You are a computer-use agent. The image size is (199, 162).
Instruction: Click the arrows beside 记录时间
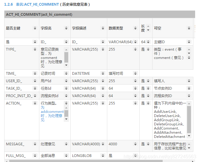pyautogui.click(x=66, y=73)
